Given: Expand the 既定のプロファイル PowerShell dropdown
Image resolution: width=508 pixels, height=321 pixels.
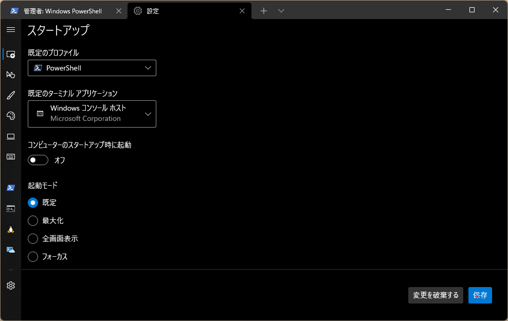Looking at the screenshot, I should tap(92, 68).
